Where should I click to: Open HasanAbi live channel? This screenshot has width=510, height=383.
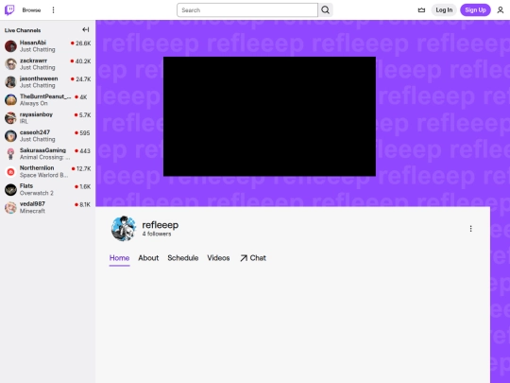click(x=48, y=46)
